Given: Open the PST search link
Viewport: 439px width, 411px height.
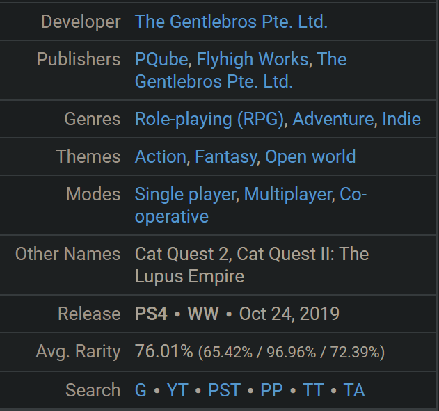Looking at the screenshot, I should coord(224,390).
